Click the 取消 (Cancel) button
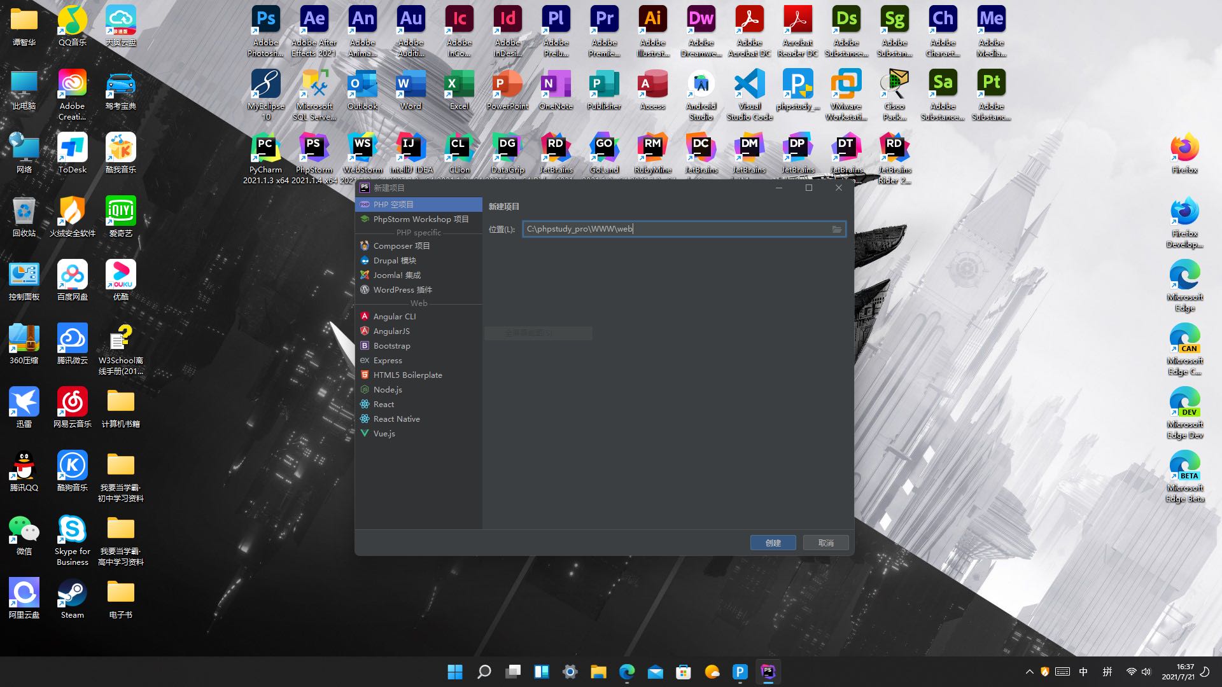 point(825,543)
